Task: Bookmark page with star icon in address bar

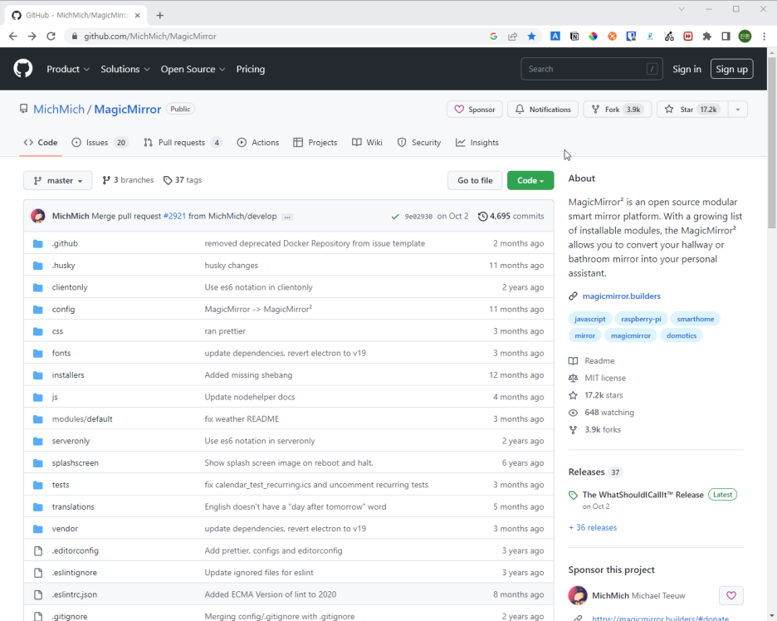Action: [x=531, y=37]
